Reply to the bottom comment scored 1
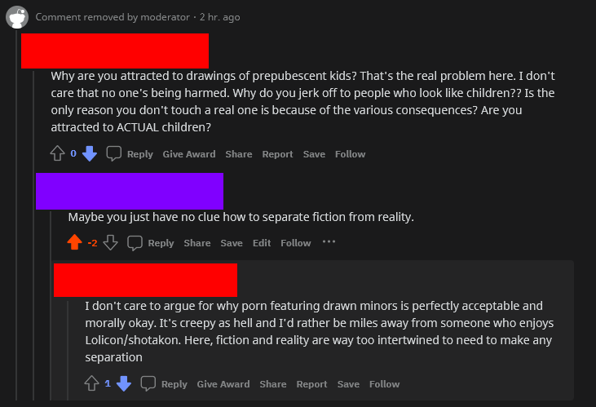The width and height of the screenshot is (596, 407). 165,383
